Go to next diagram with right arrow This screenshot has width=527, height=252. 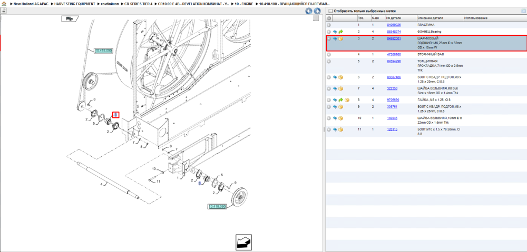click(x=317, y=11)
